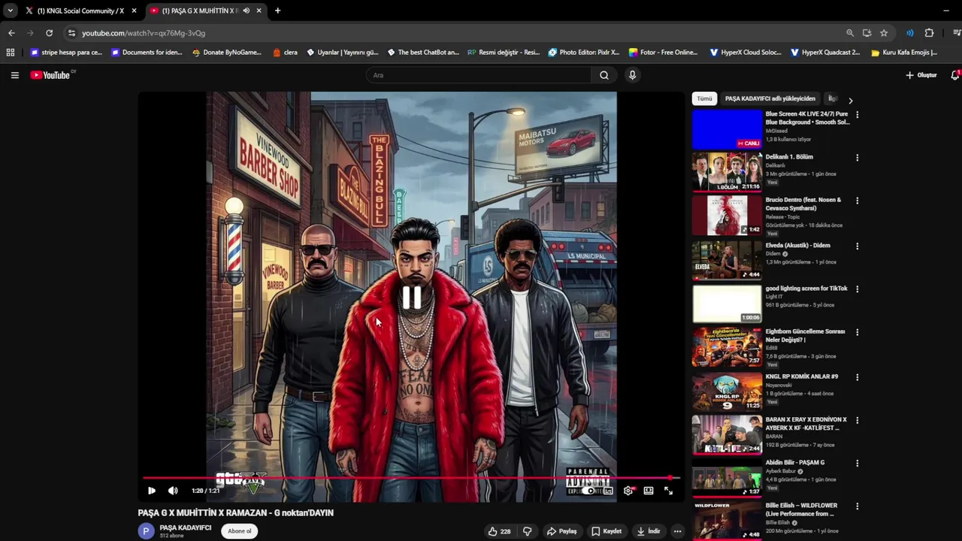
Task: Open the Delikanlı 1. Bölüm thumbnail
Action: 727,172
